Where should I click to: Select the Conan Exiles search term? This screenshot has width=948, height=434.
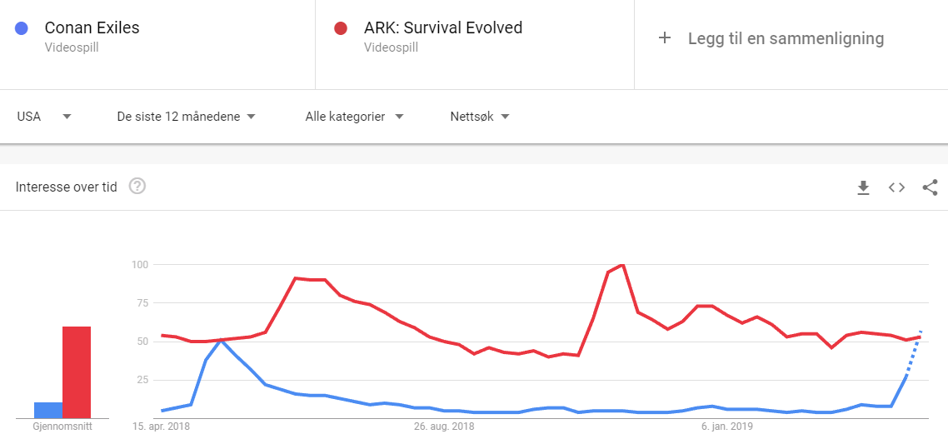(x=92, y=28)
